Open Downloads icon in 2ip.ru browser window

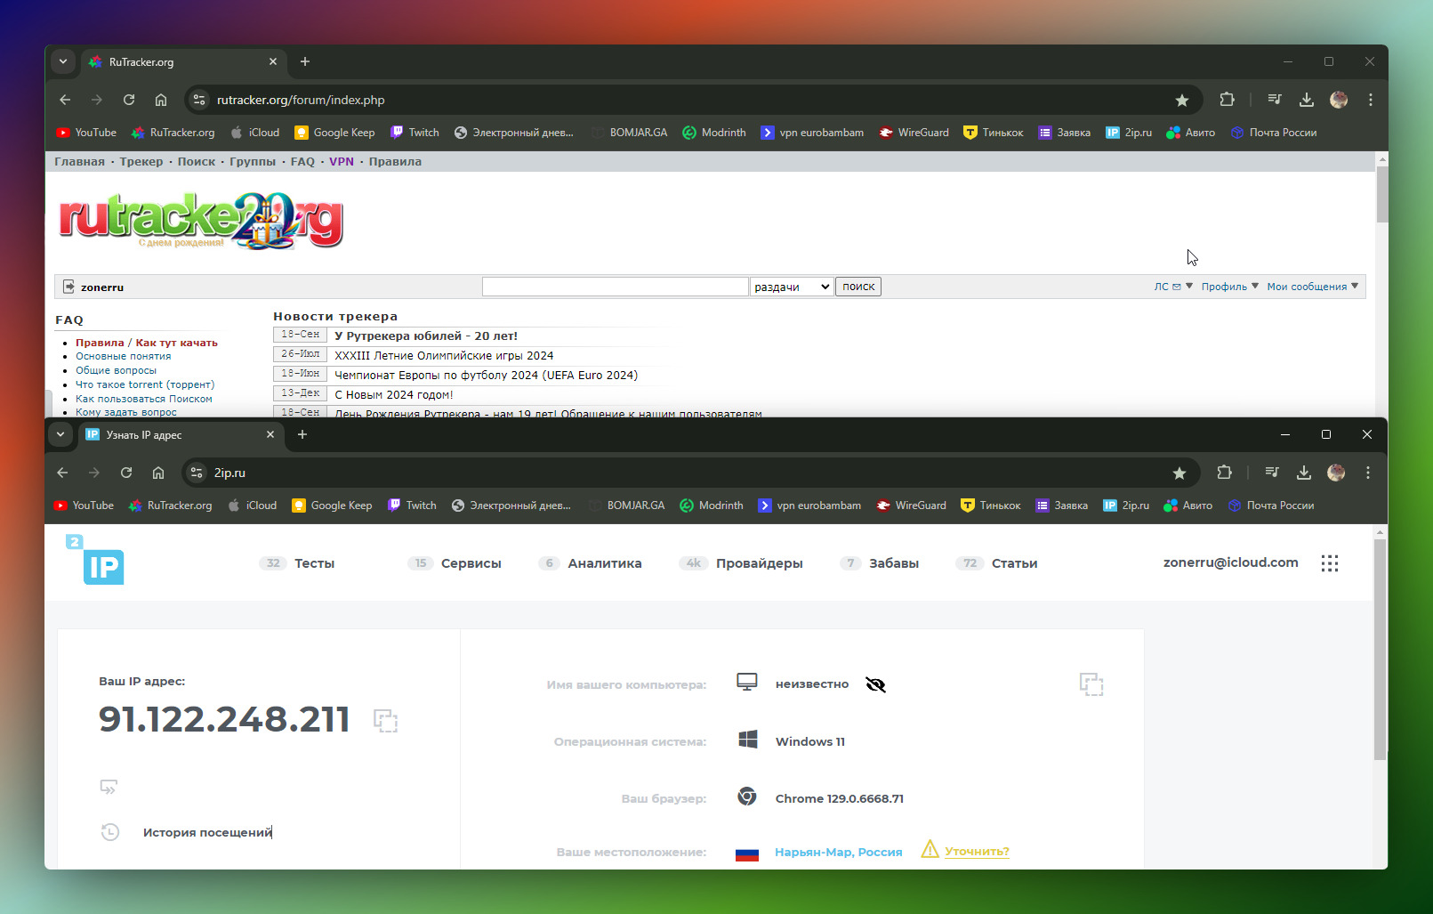(1304, 473)
